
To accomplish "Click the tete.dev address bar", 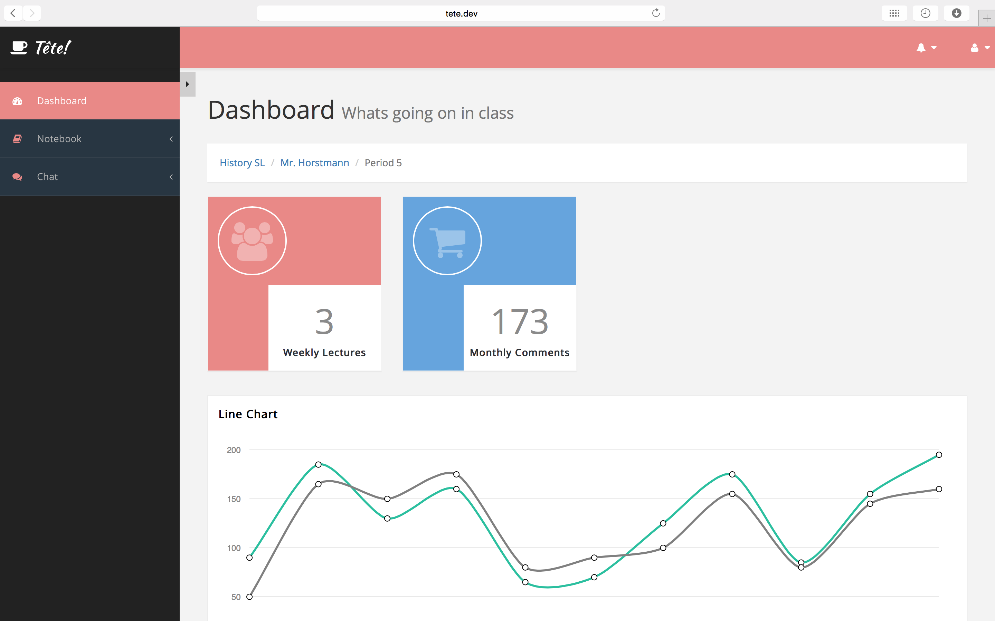I will 461,13.
